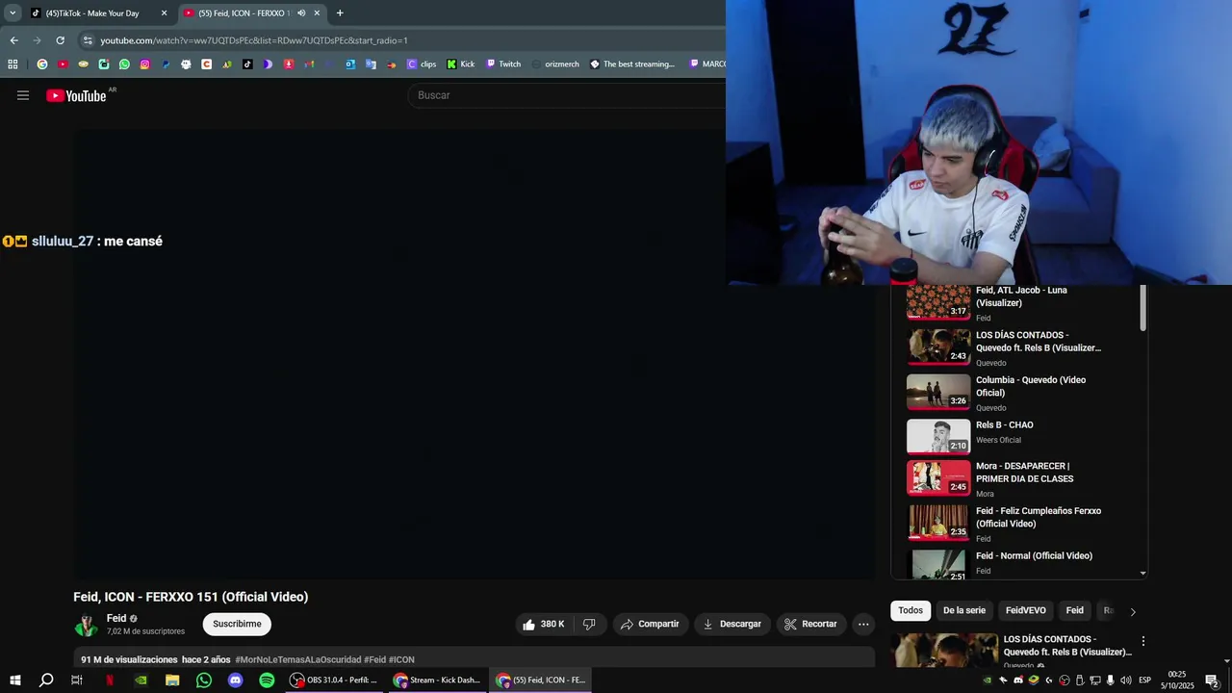Screen dimensions: 1232x693
Task: Open the Instagram bookmark icon
Action: pos(144,64)
